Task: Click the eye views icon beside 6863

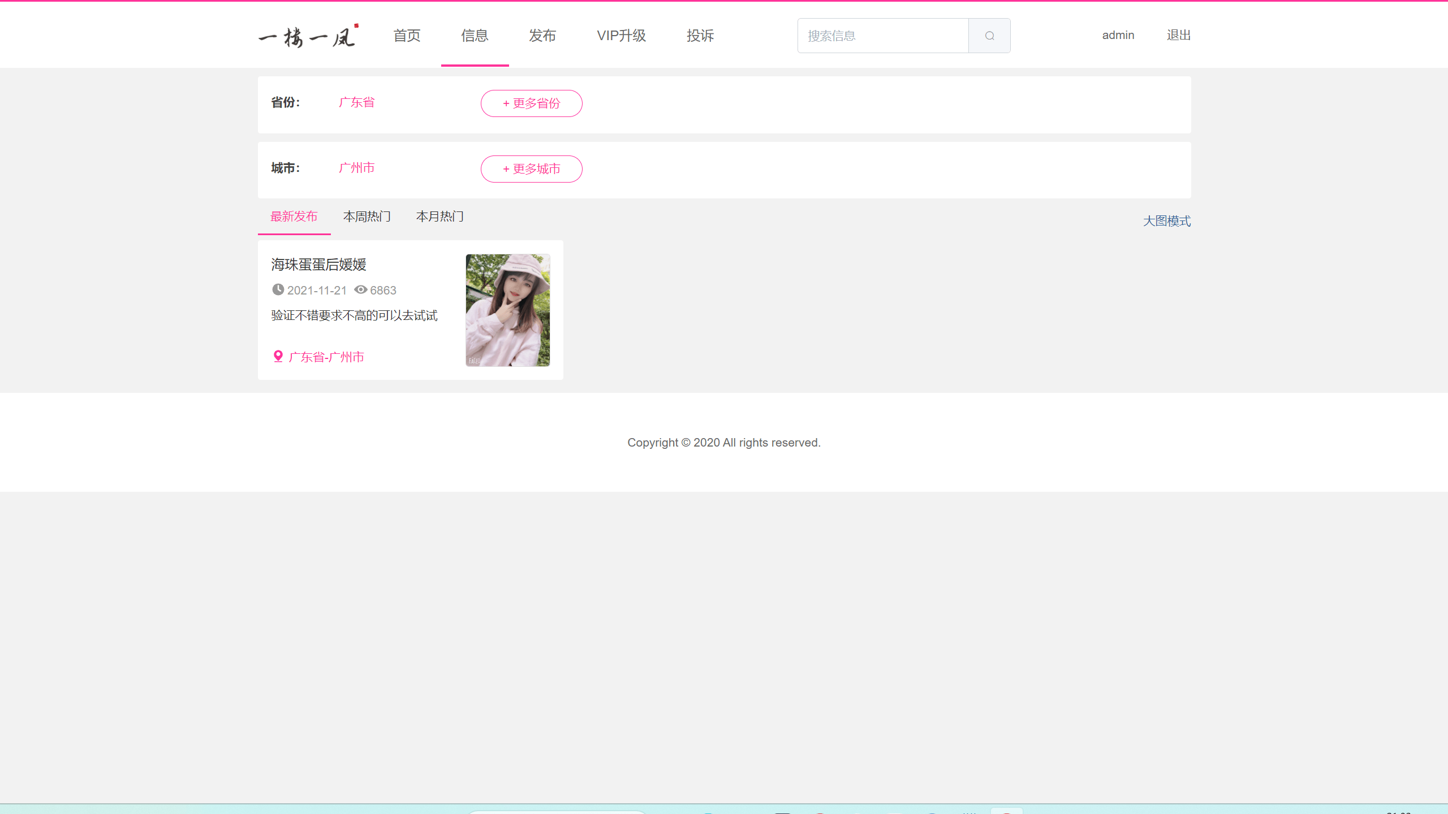Action: pos(361,289)
